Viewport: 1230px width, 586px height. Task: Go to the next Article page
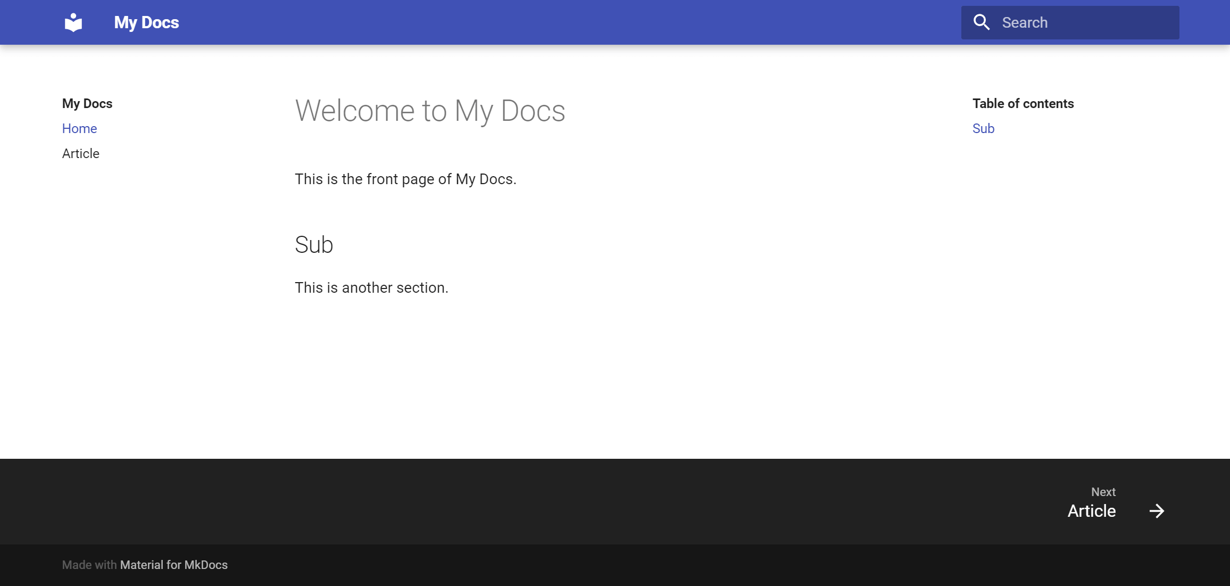1091,510
